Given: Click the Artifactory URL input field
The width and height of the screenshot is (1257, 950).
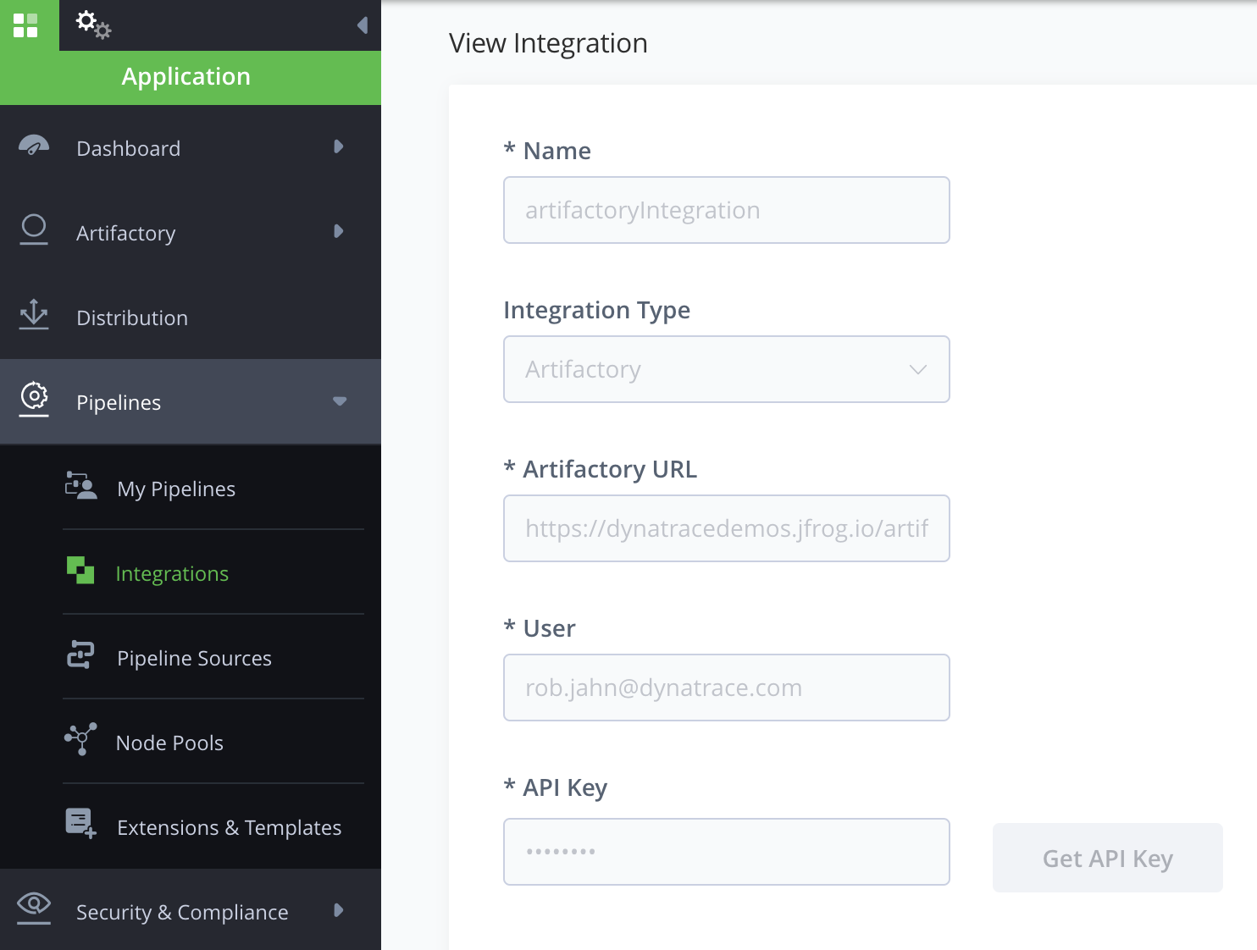Looking at the screenshot, I should click(727, 528).
